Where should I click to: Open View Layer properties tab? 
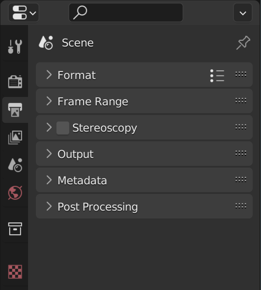15,137
